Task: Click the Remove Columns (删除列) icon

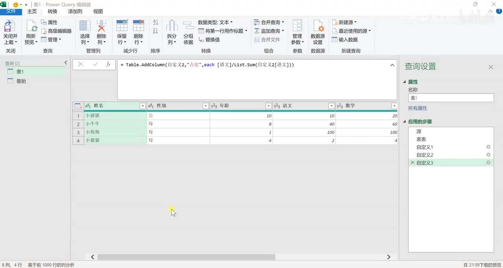Action: pos(101,26)
